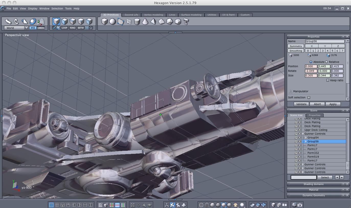Click the Apply button in Properties
Viewport: 351px width, 208px height.
333,104
